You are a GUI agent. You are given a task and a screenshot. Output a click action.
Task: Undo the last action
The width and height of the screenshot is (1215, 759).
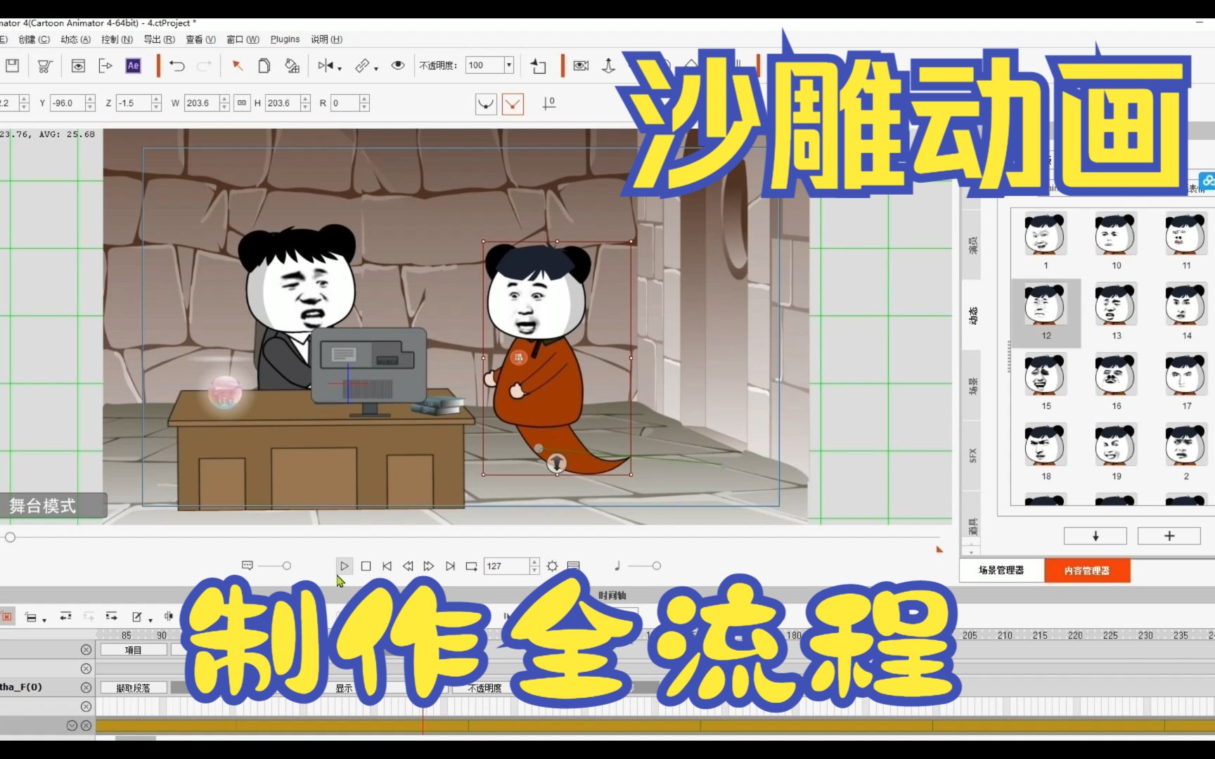176,66
